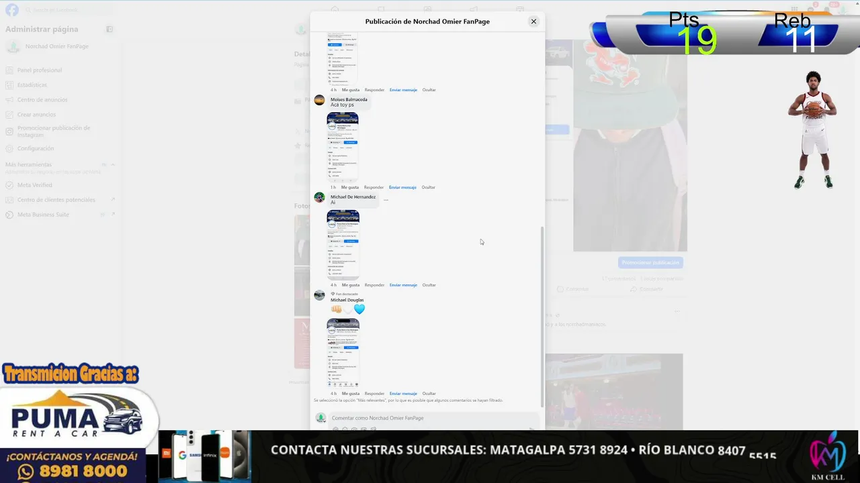Collapse the Administrar página sidebar via panel icon
This screenshot has height=483, width=860.
[110, 29]
